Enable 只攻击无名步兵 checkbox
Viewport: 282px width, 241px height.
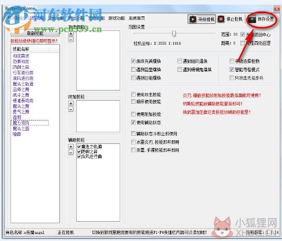(232, 78)
